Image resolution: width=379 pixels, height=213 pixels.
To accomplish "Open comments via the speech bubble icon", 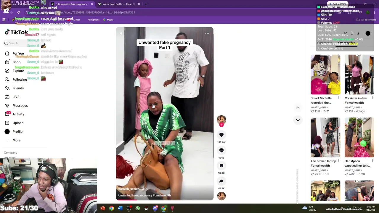I will pyautogui.click(x=221, y=150).
